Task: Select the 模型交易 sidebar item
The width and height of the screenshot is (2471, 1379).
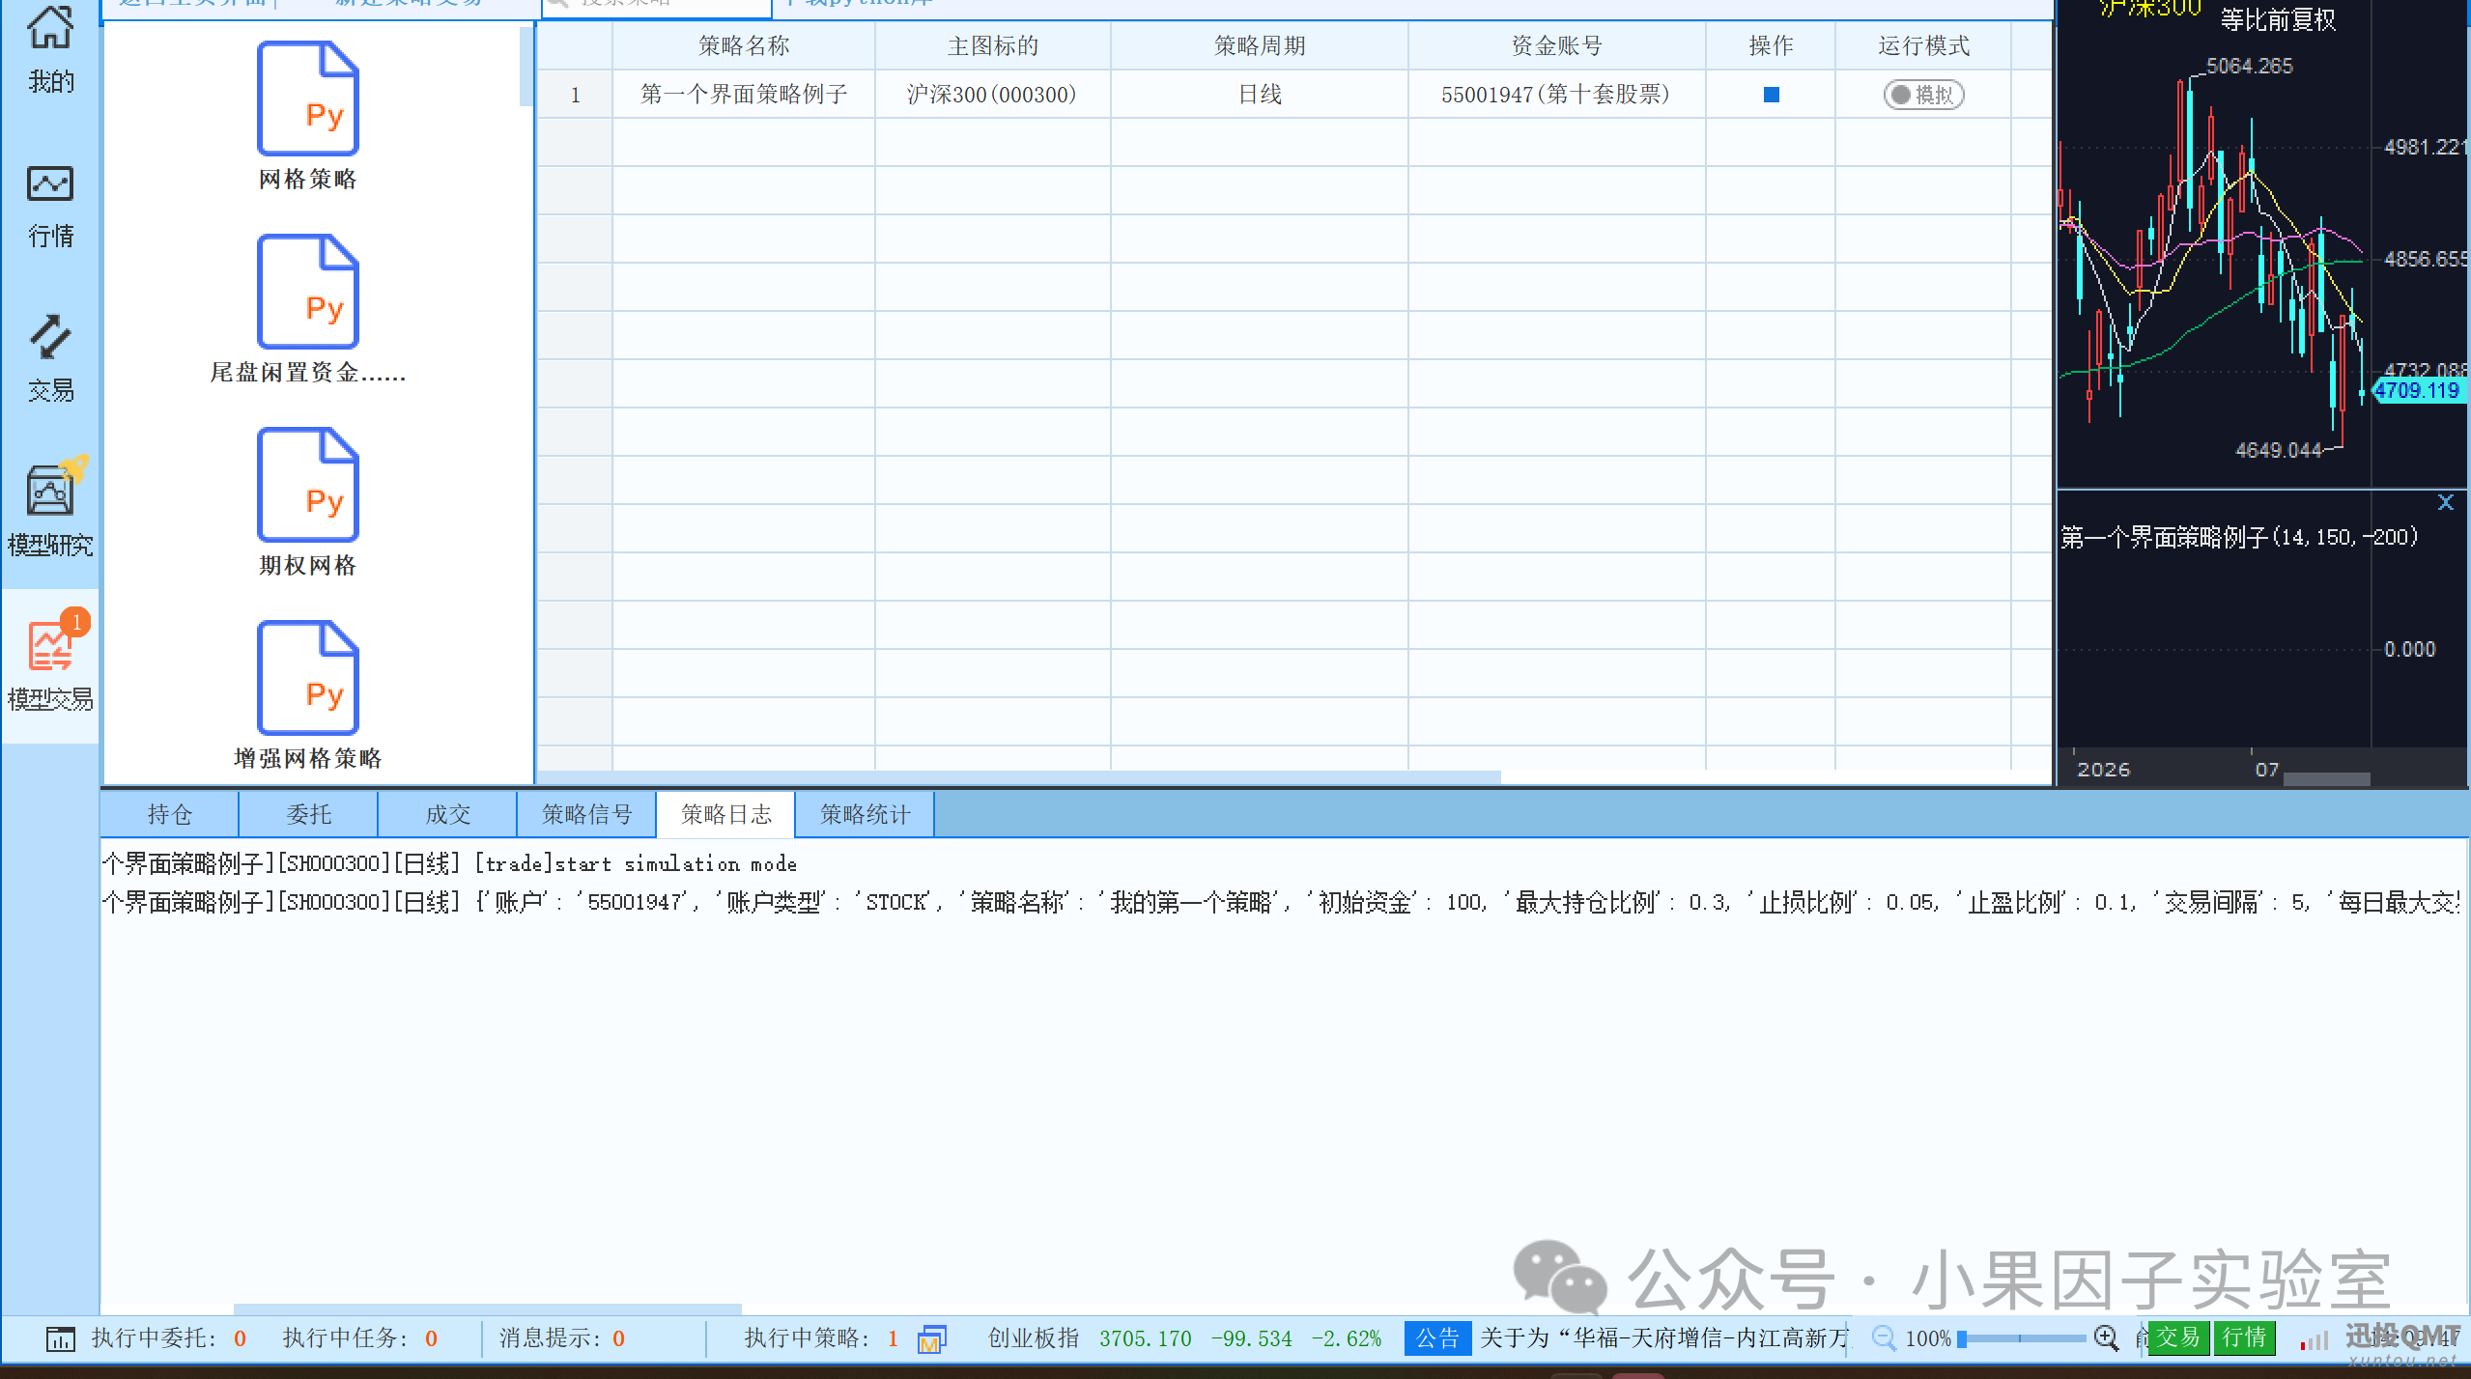Action: coord(50,664)
